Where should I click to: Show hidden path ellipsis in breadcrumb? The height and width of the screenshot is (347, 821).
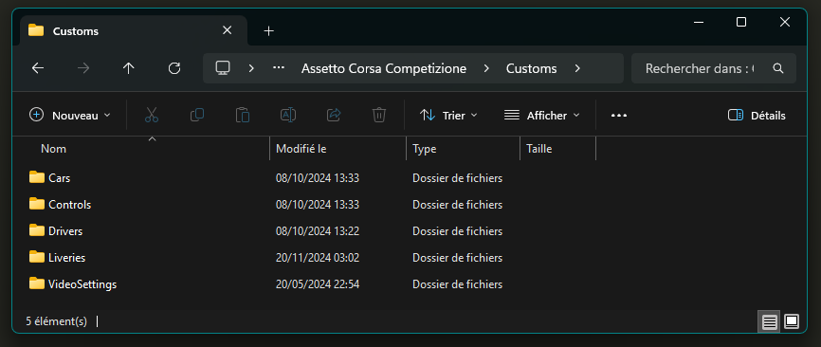click(279, 68)
